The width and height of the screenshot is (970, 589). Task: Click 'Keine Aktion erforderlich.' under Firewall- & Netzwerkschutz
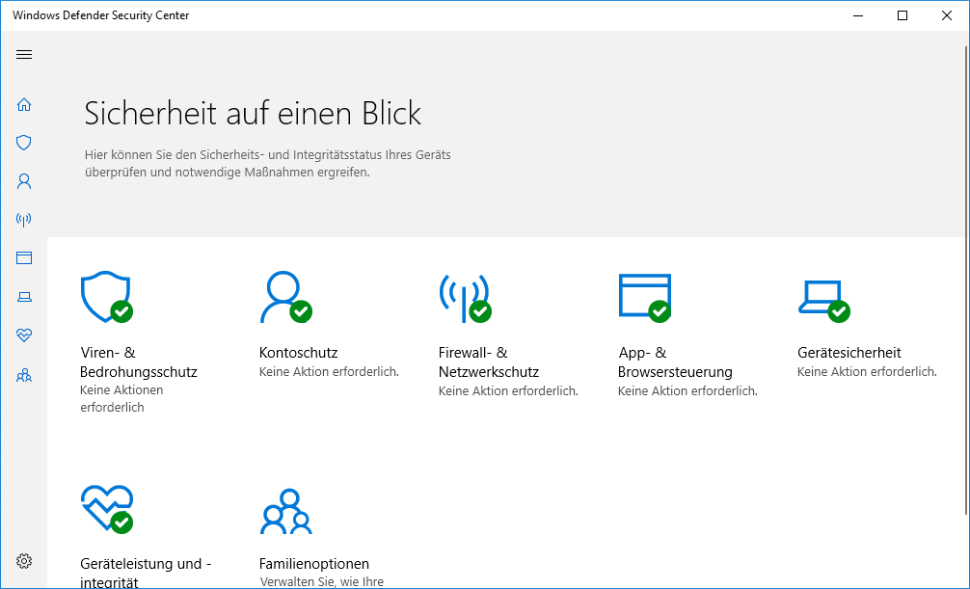click(x=508, y=391)
